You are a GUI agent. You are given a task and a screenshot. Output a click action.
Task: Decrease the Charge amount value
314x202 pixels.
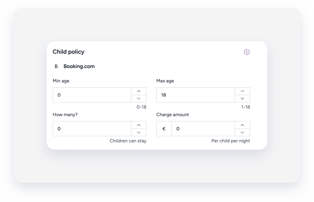coord(242,132)
